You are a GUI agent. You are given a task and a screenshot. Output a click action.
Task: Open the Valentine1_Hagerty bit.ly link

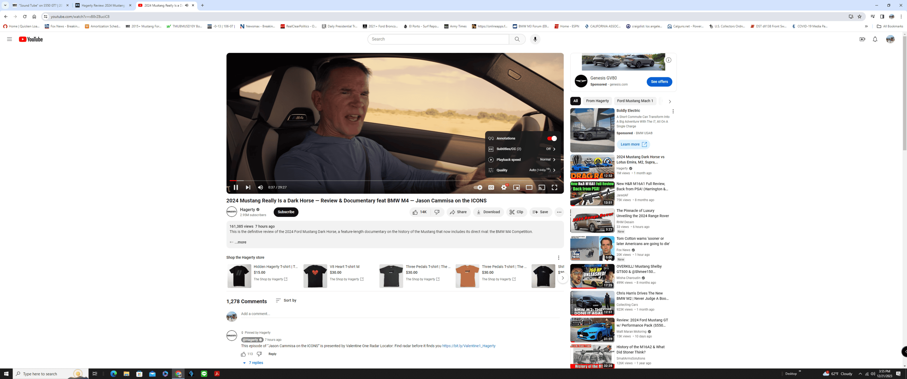click(x=469, y=346)
